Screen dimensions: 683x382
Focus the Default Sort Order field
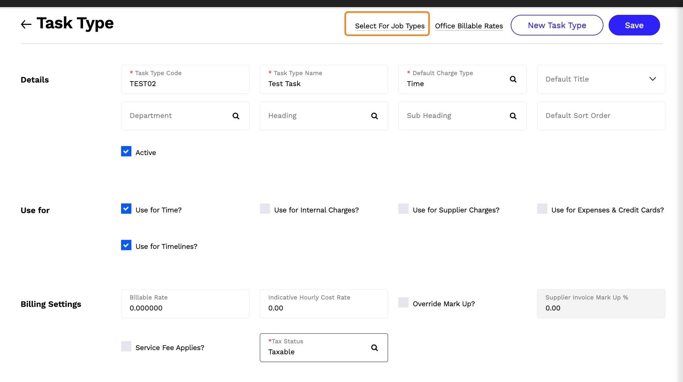[x=601, y=116]
